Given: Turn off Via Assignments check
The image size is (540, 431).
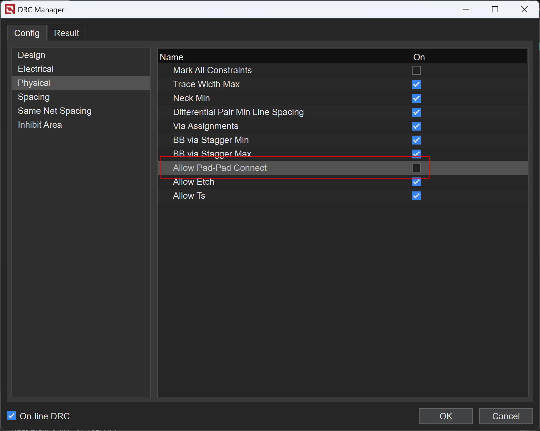Looking at the screenshot, I should pyautogui.click(x=416, y=126).
